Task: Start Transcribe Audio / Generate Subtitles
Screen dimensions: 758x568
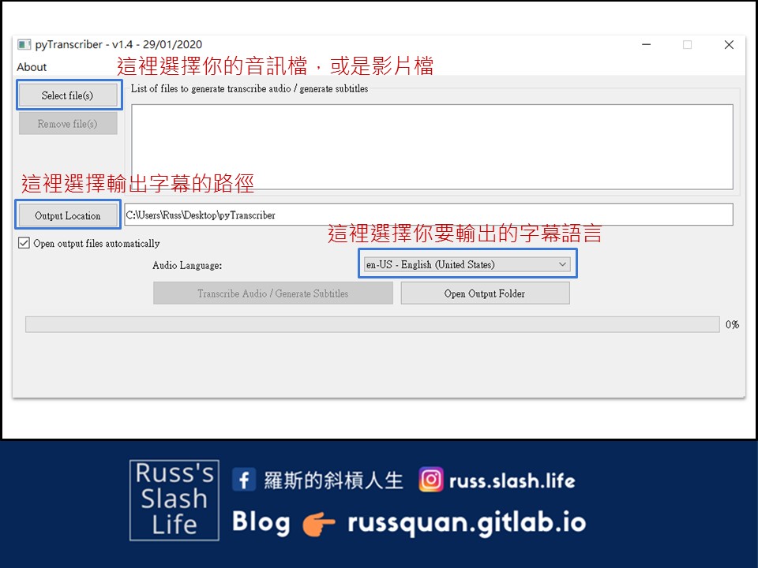Action: (x=272, y=293)
